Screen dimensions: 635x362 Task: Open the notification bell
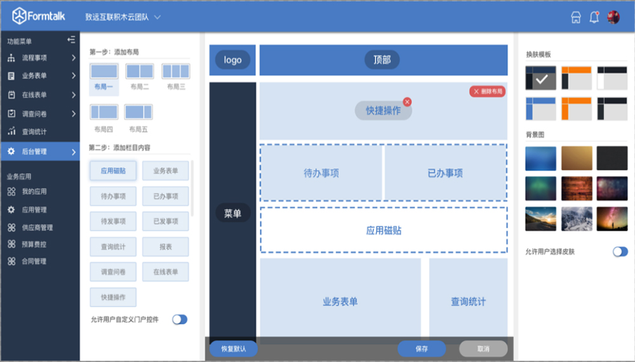(x=594, y=18)
